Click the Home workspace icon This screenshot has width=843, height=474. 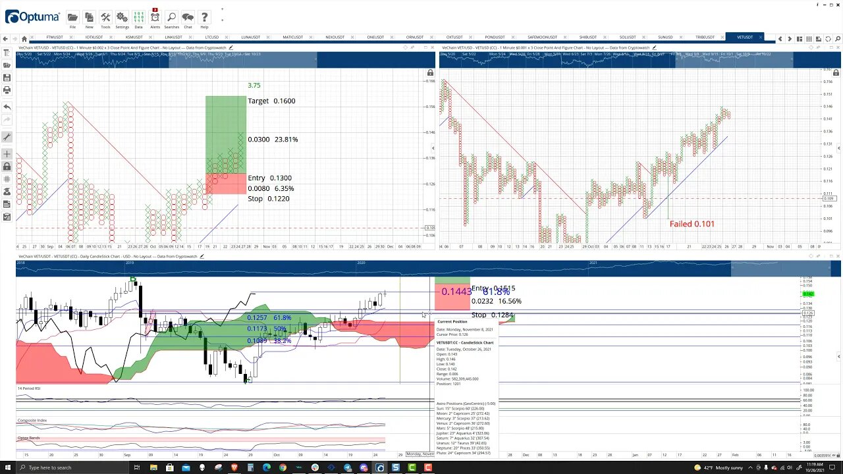click(24, 38)
